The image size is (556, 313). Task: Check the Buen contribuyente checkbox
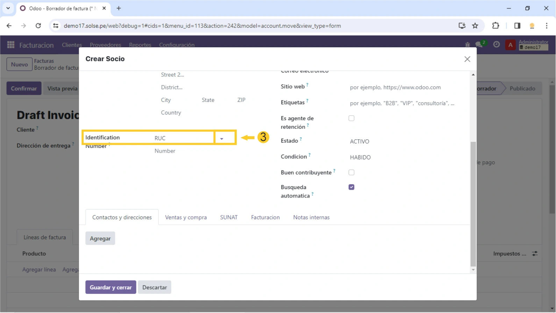pyautogui.click(x=351, y=172)
